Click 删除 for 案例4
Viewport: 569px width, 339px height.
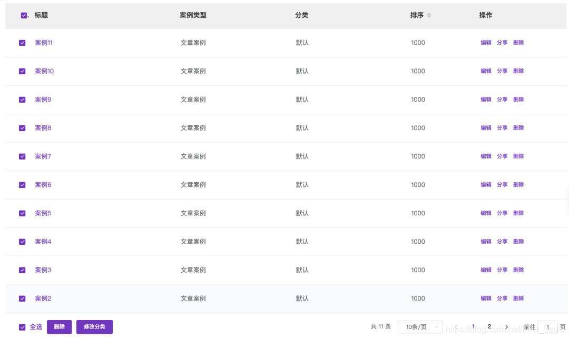[x=518, y=242]
